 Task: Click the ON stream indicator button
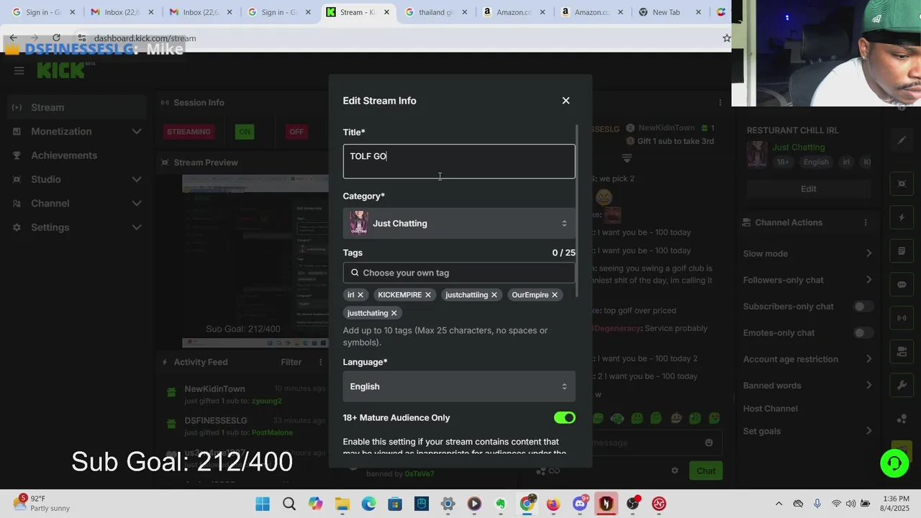245,132
